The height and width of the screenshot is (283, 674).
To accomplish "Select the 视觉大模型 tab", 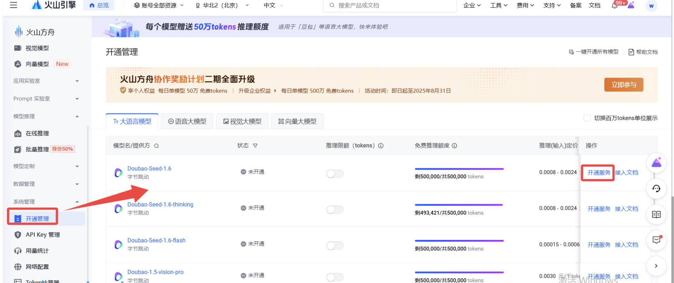I will (242, 121).
